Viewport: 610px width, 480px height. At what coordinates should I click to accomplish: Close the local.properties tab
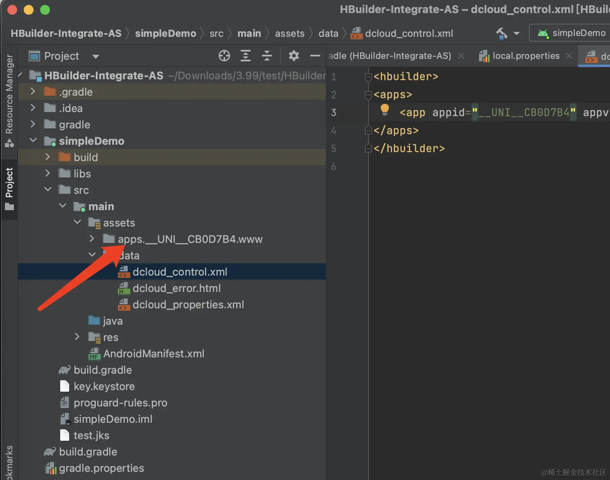click(x=569, y=56)
